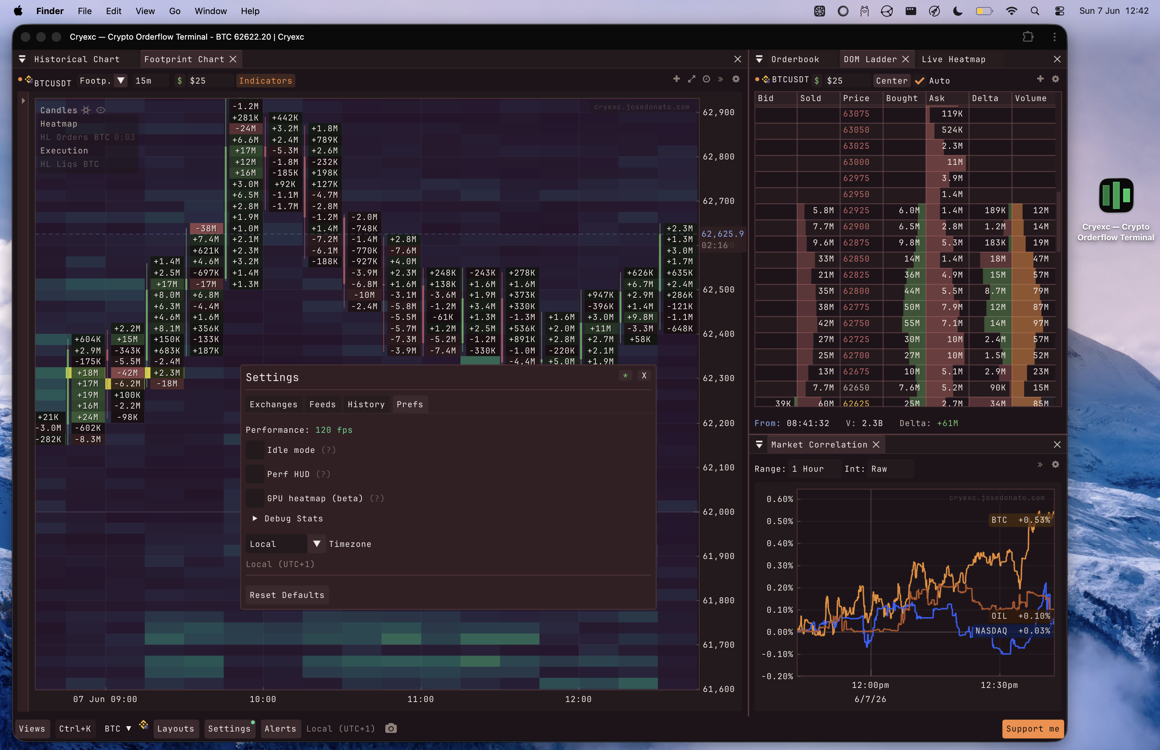
Task: Toggle HL Orders BTC indicator in legend
Action: coord(87,137)
